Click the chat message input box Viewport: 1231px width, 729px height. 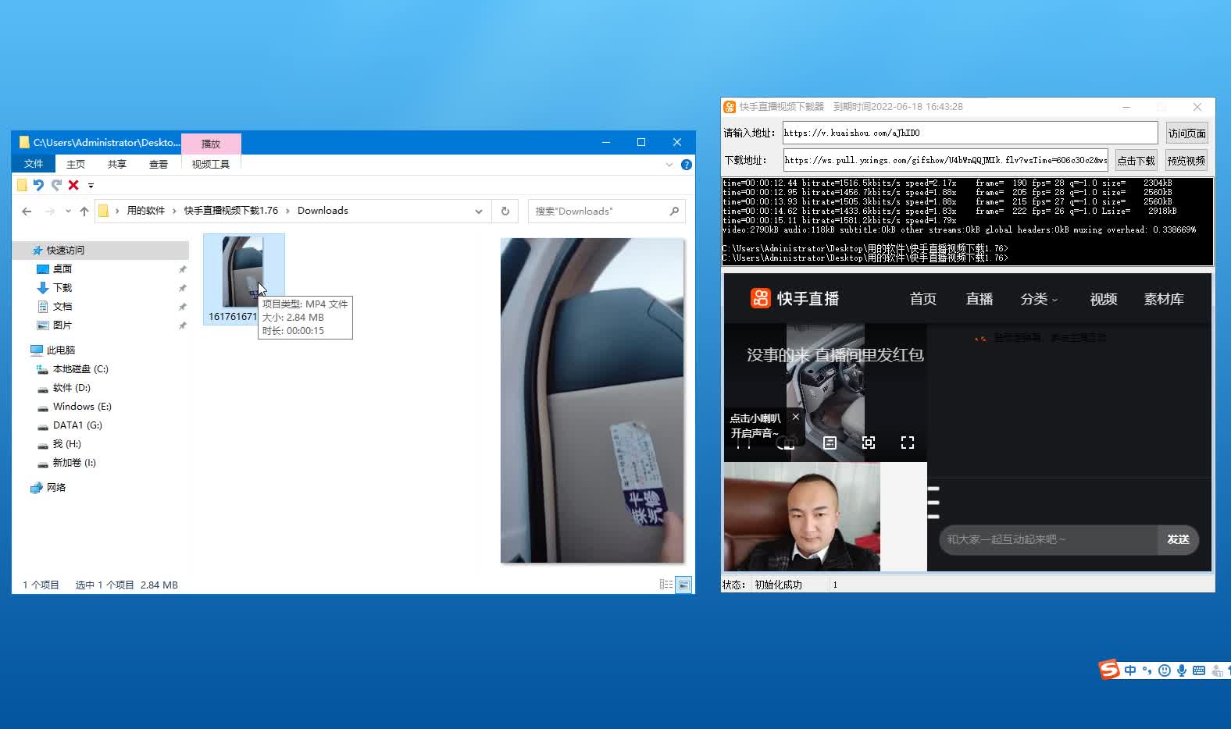pos(1048,539)
